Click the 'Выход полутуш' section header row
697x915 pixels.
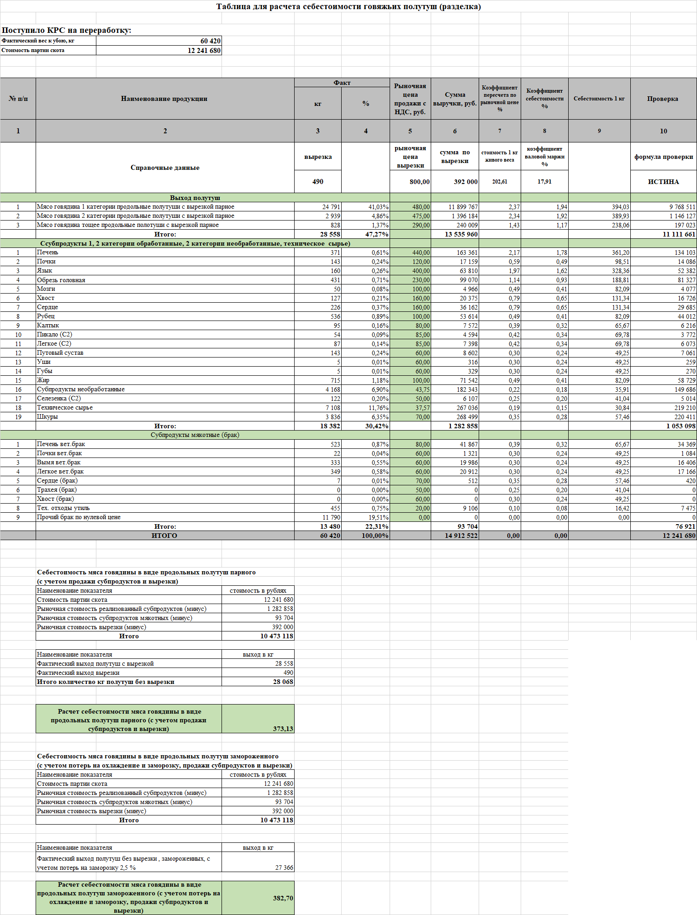(195, 198)
